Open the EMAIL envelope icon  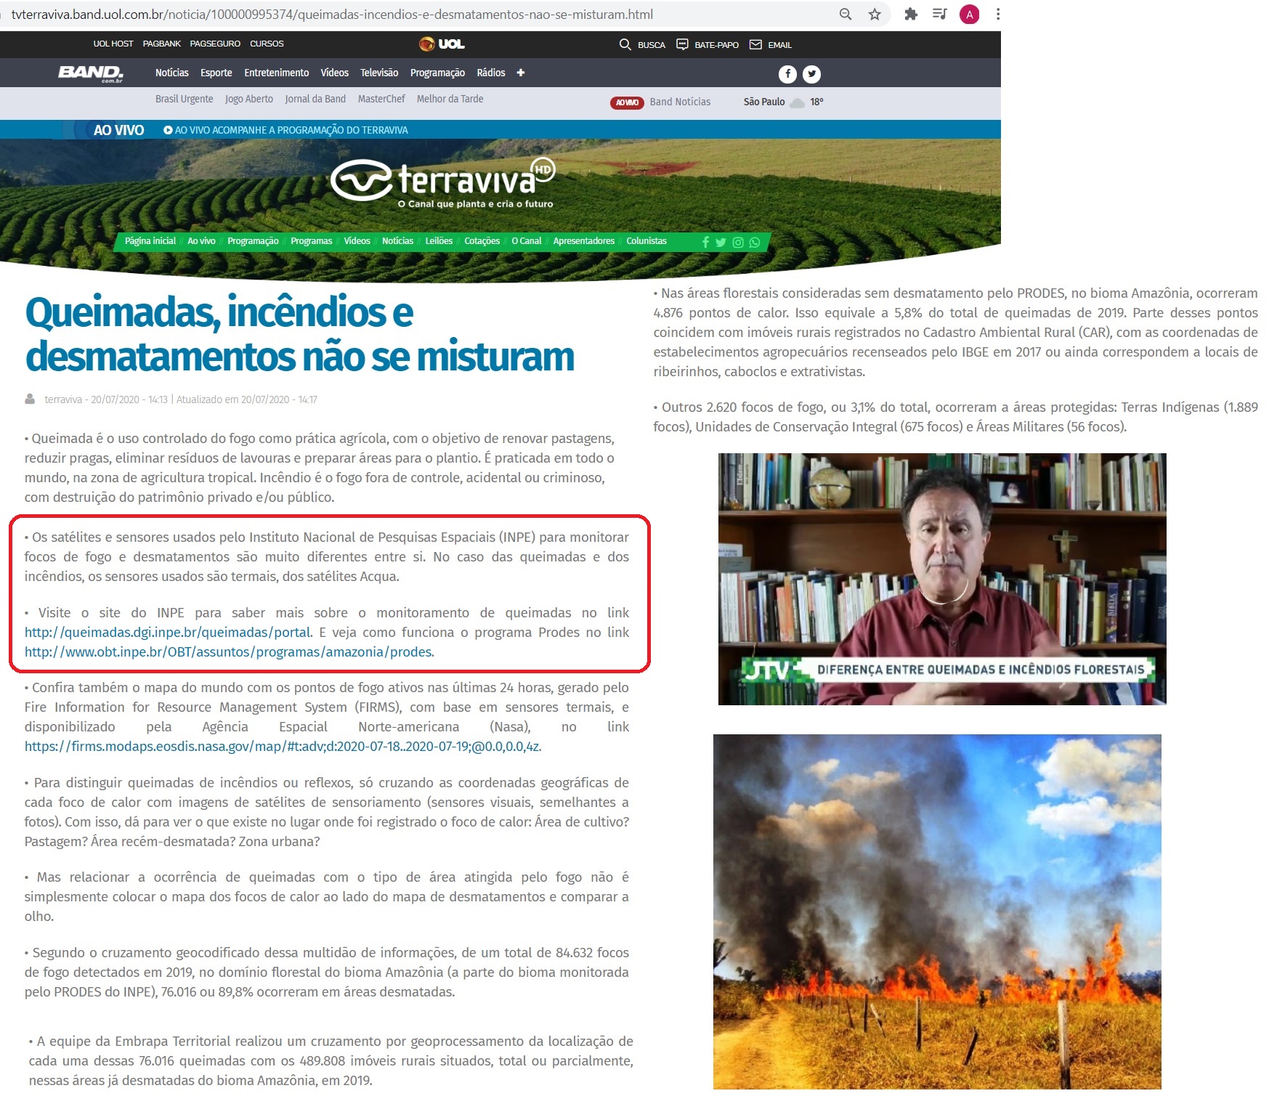tap(755, 44)
